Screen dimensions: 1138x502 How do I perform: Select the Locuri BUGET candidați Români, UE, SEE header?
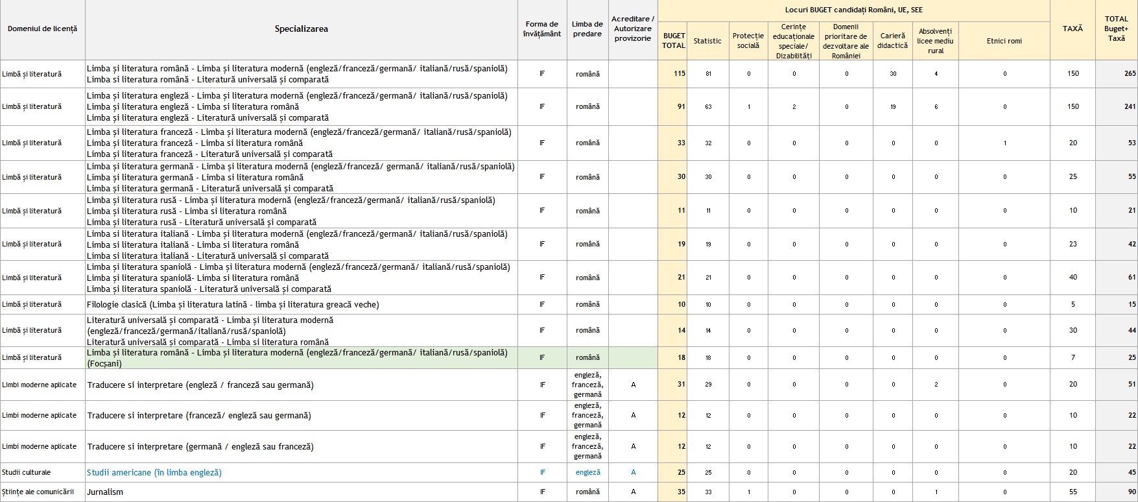[854, 10]
